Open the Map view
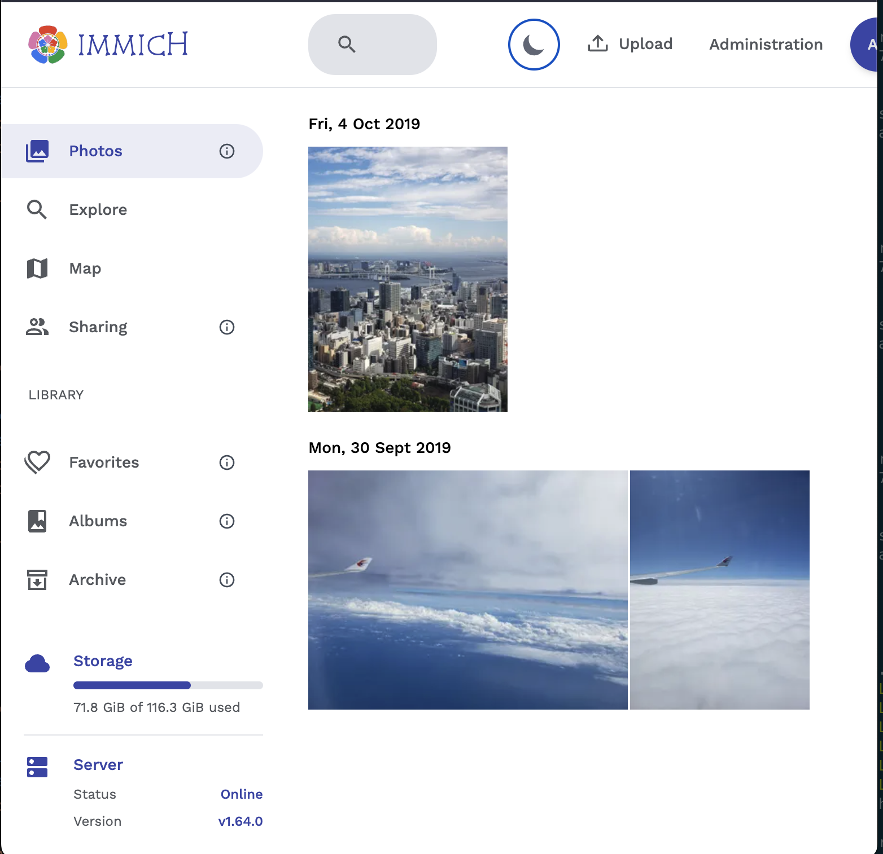883x854 pixels. 85,268
